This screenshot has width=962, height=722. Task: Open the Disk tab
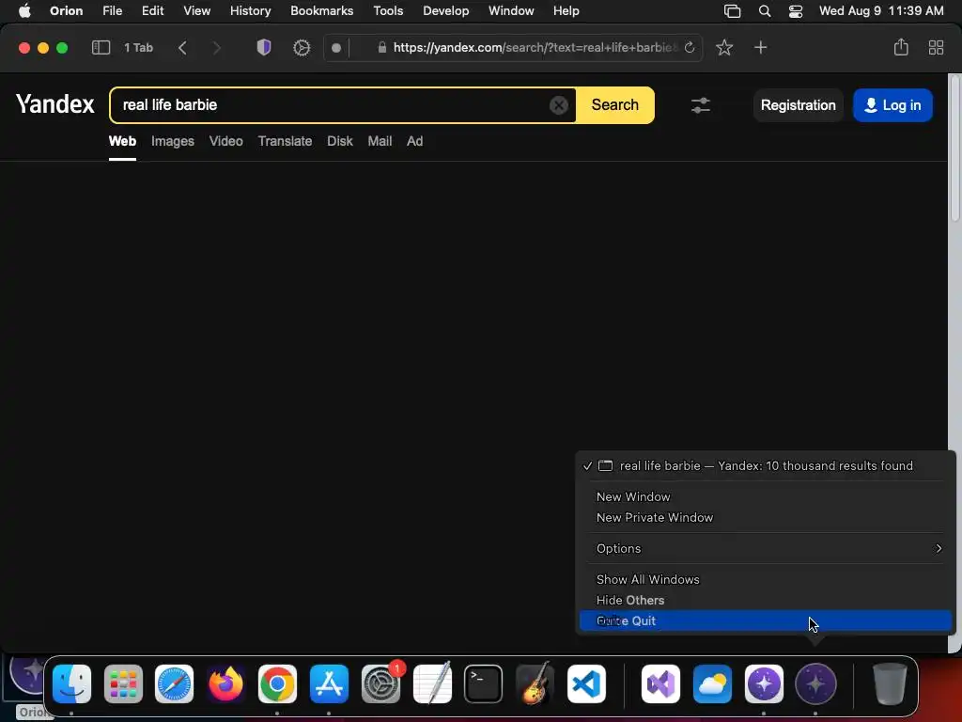tap(340, 141)
